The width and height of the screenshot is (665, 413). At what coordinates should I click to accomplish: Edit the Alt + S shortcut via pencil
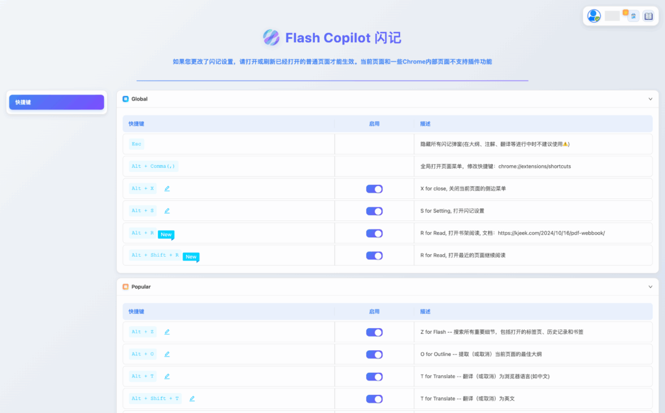click(x=167, y=211)
